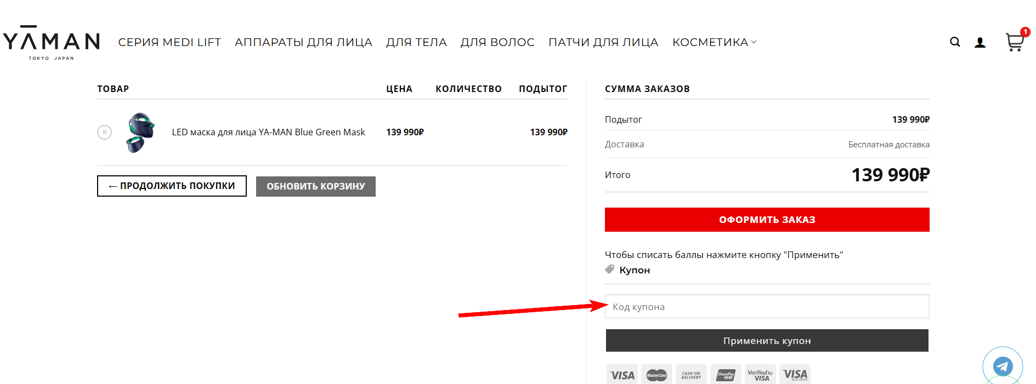Expand the Косметика dropdown menu

[714, 42]
